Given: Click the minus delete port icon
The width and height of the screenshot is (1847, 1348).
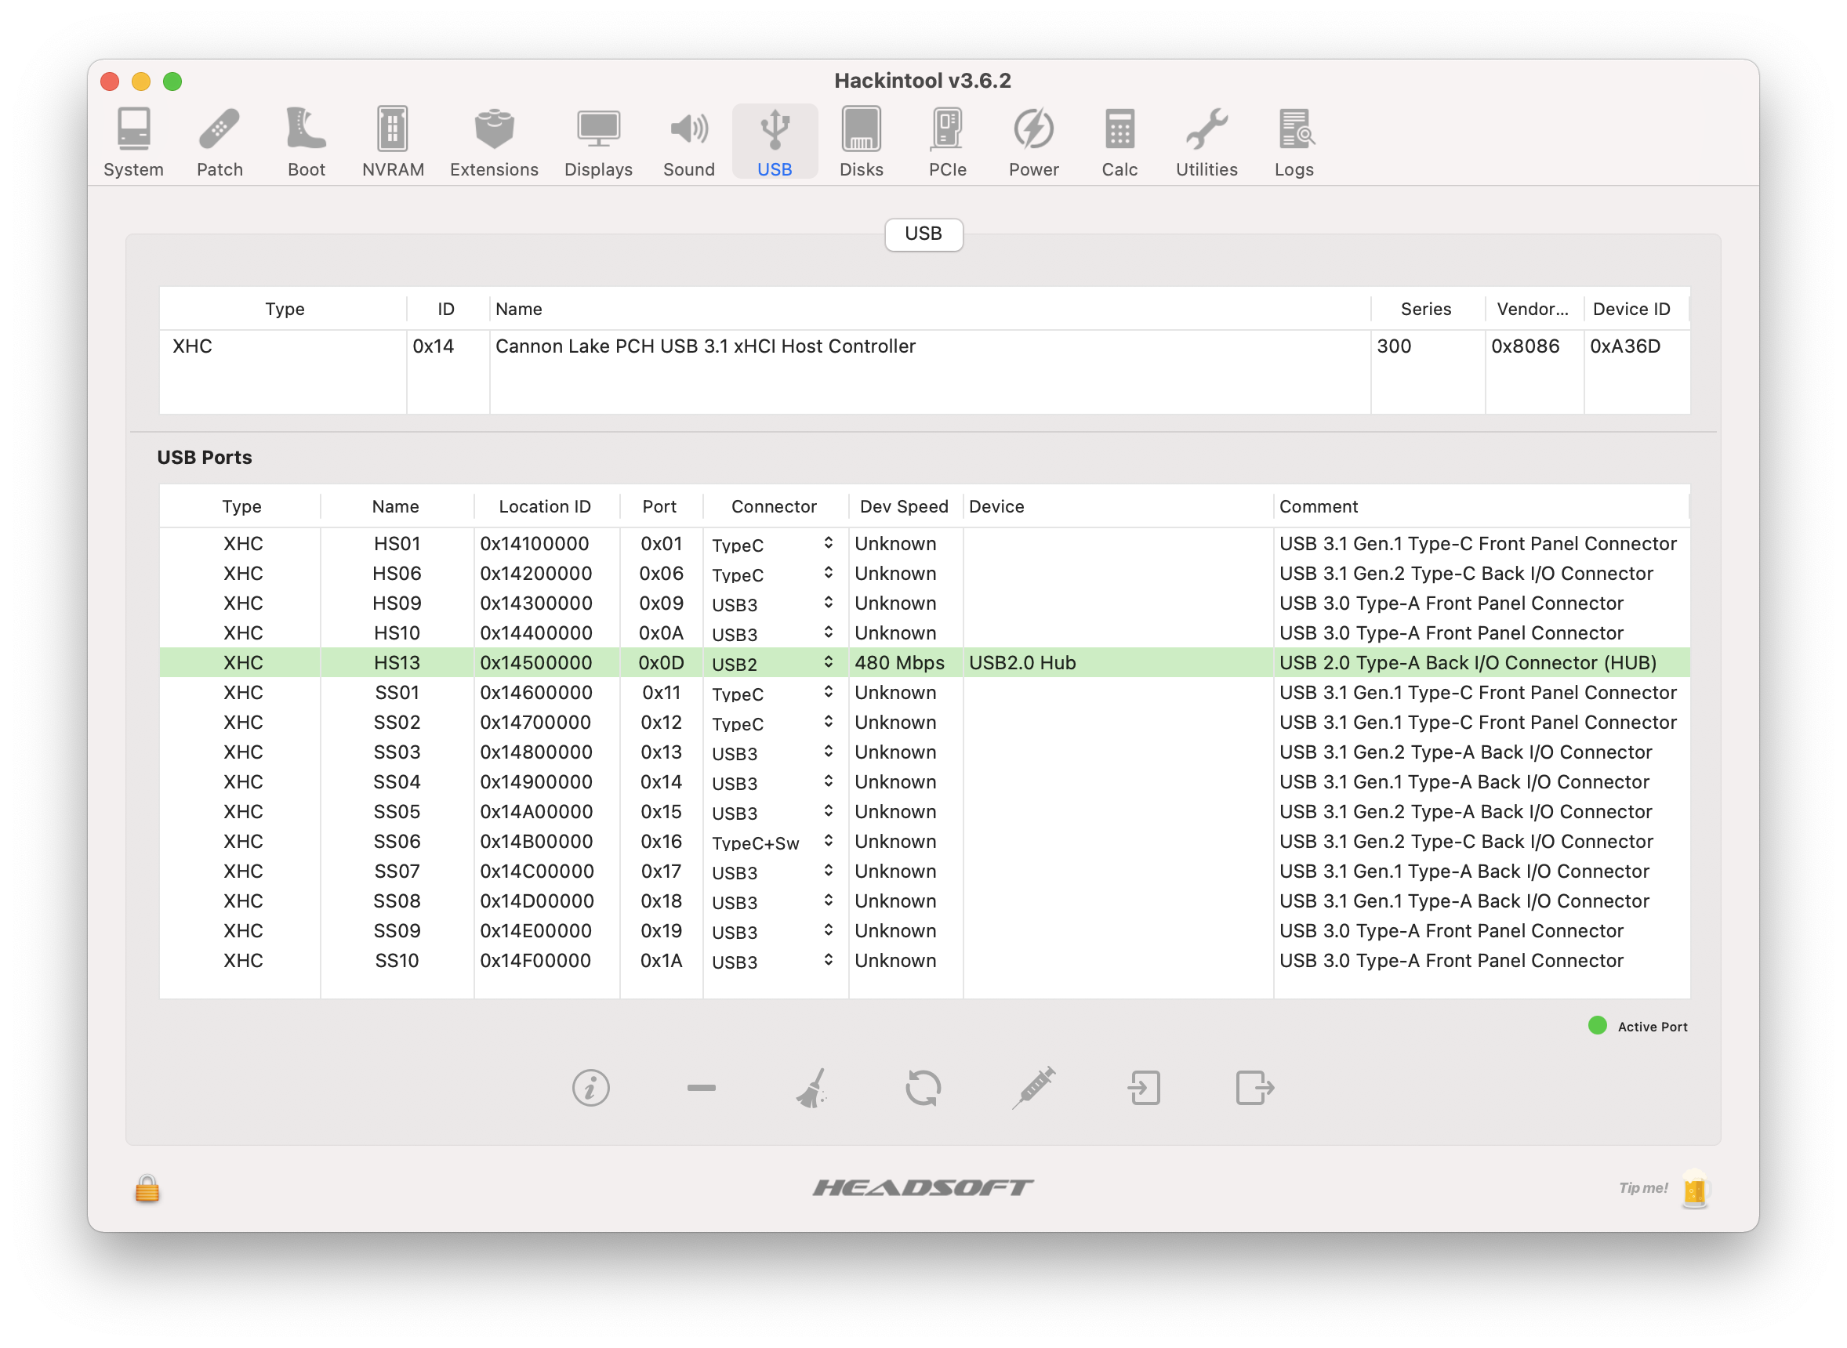Looking at the screenshot, I should tap(701, 1088).
